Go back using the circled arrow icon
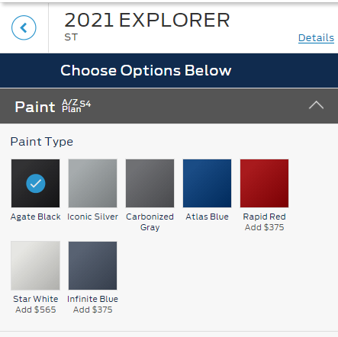The image size is (338, 337). [24, 27]
